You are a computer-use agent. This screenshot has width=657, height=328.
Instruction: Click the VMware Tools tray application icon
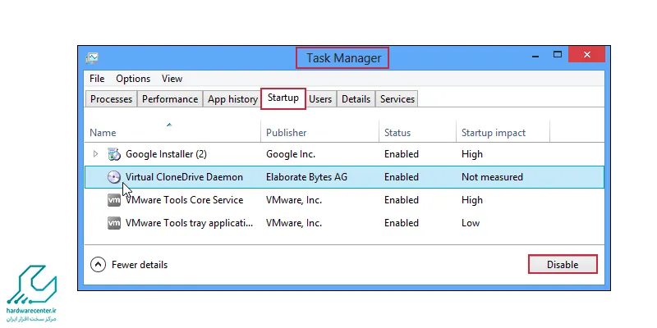pyautogui.click(x=114, y=223)
